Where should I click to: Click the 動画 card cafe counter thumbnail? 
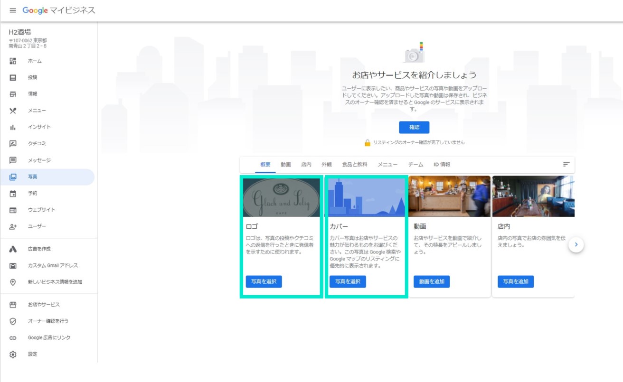tap(449, 196)
